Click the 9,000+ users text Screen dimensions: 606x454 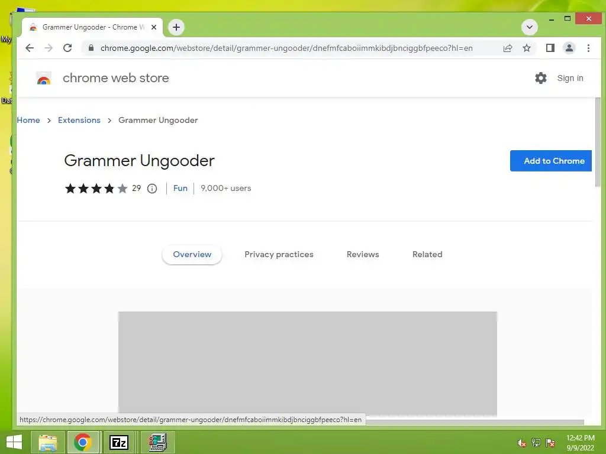(226, 188)
